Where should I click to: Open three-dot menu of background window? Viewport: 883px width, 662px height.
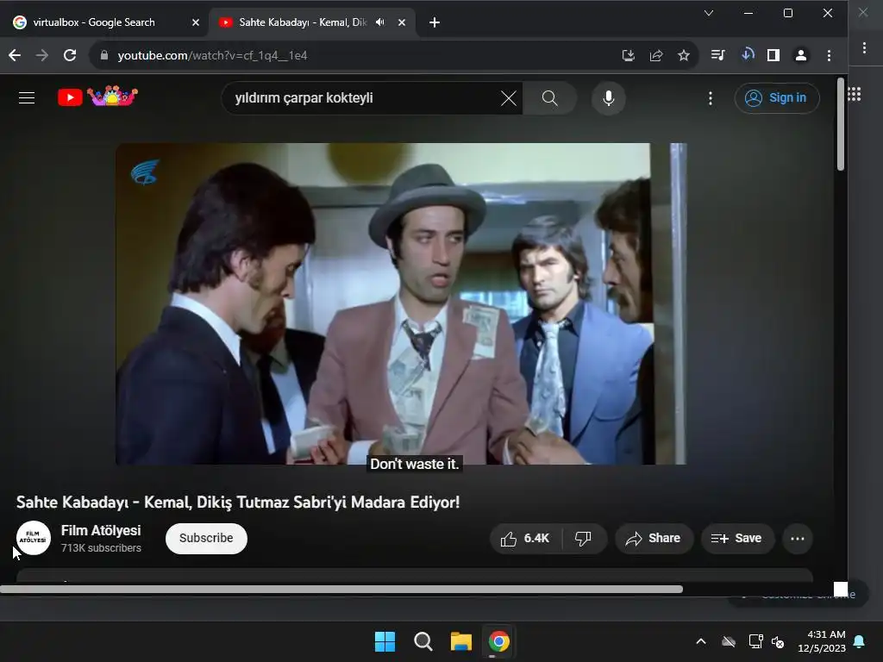click(x=864, y=48)
